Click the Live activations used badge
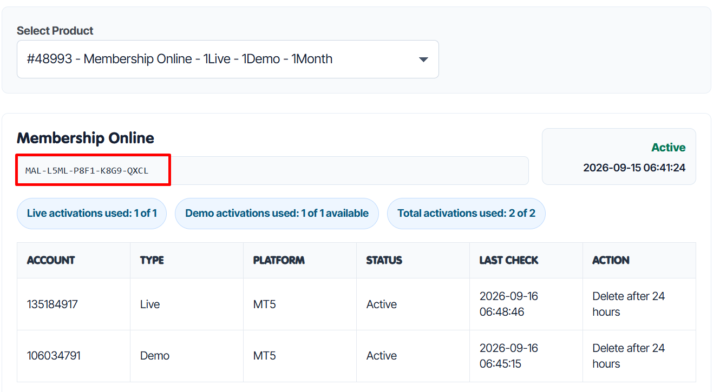Viewport: 720px width, 392px height. pyautogui.click(x=91, y=213)
